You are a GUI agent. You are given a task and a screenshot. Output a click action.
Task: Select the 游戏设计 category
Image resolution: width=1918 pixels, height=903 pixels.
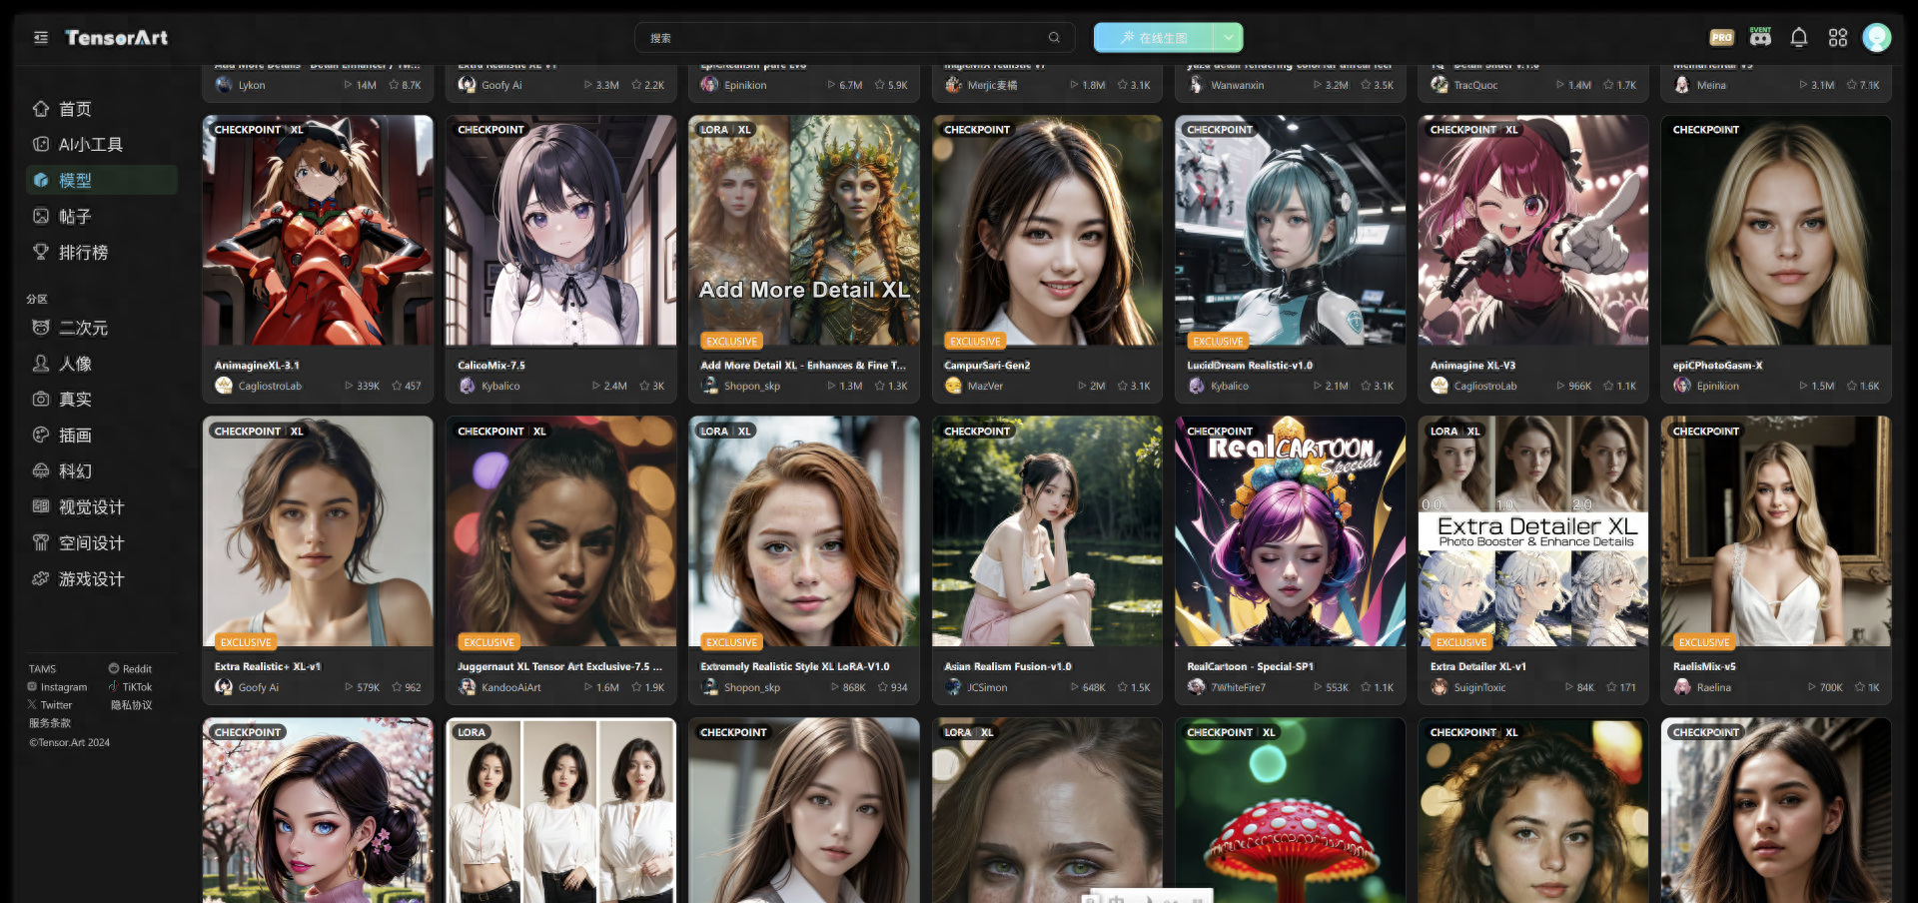point(101,579)
